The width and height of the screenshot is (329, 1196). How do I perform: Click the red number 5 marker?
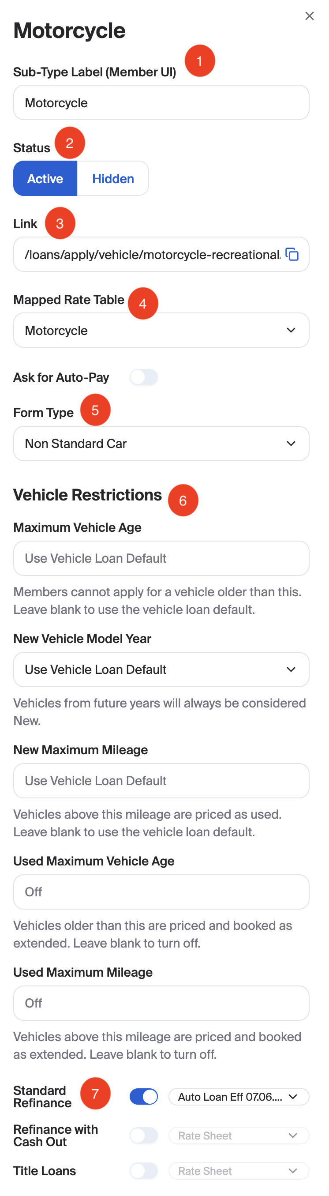point(95,410)
